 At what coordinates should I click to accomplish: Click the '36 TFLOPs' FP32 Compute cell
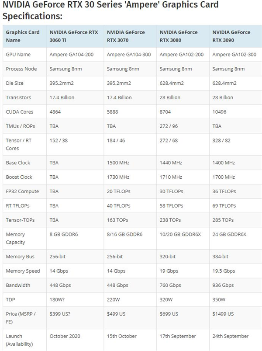pos(224,191)
